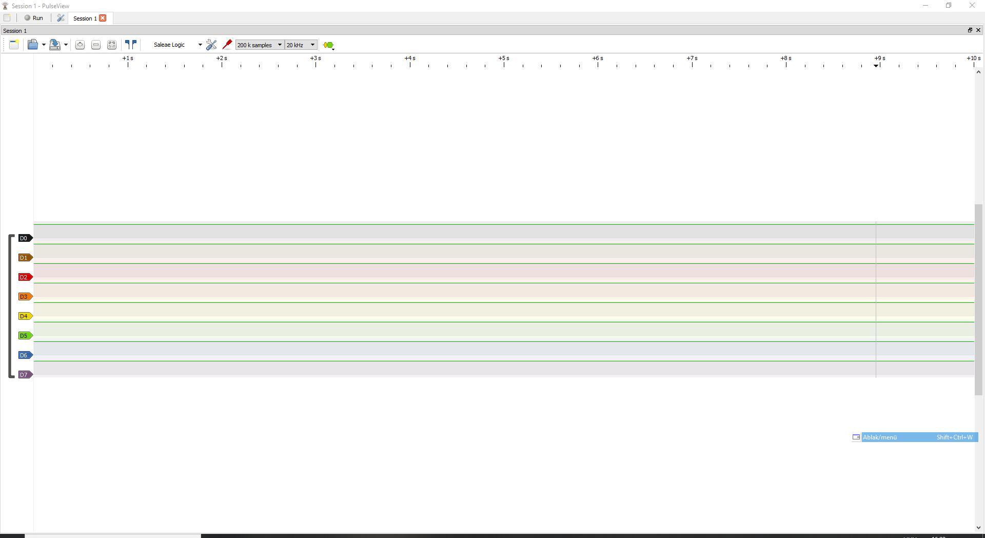This screenshot has height=538, width=985.
Task: Zoom in on the waveform view
Action: [x=80, y=45]
